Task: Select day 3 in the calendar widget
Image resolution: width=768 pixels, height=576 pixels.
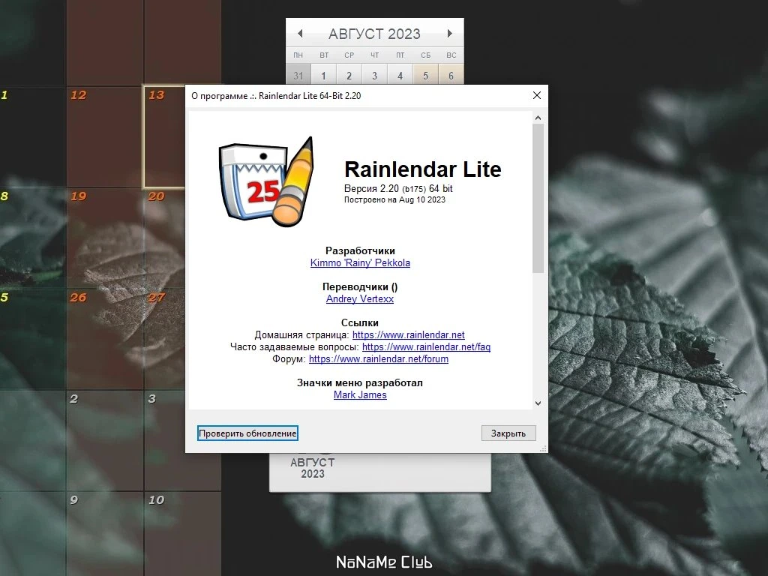Action: pos(375,76)
